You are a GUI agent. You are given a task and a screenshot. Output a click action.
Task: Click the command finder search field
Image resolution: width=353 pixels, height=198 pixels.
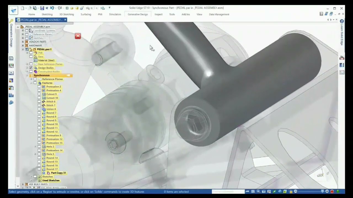tap(228, 191)
